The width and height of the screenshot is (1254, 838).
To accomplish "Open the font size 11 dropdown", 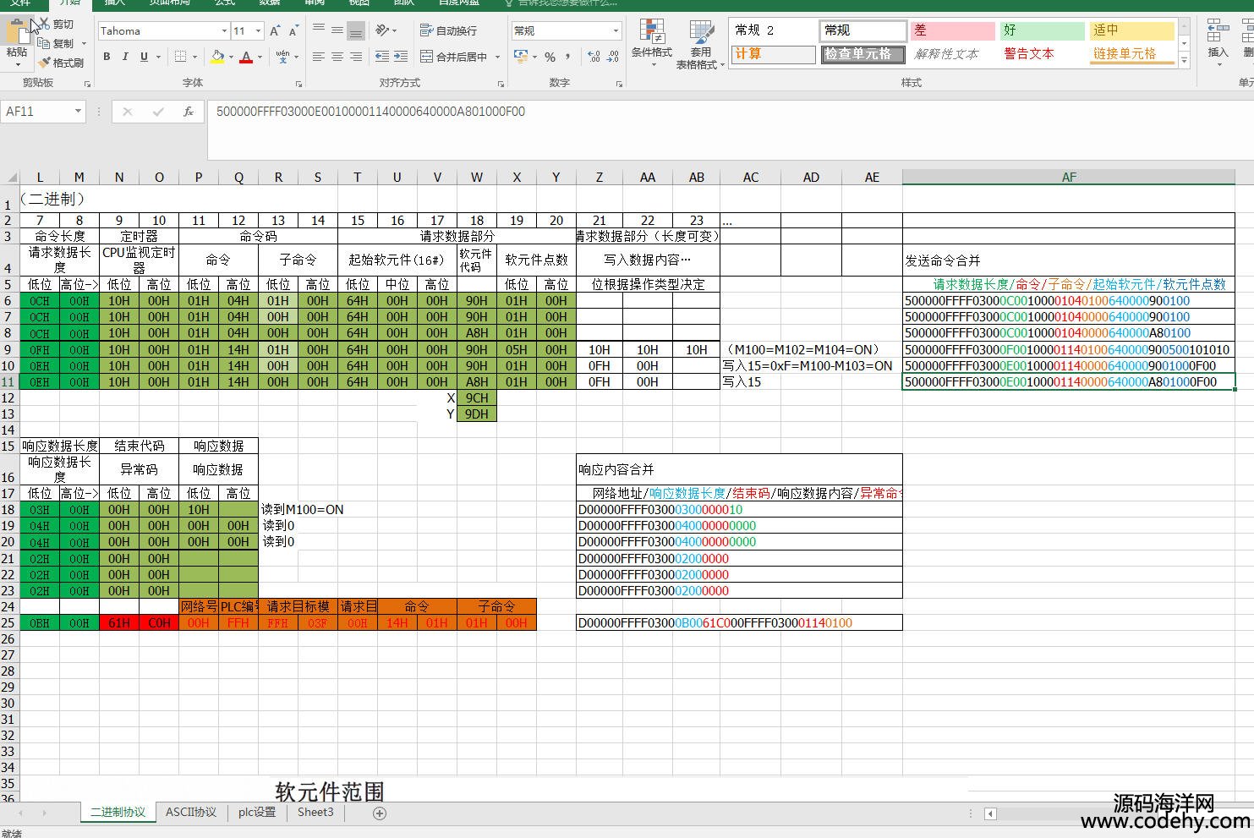I will pos(258,31).
